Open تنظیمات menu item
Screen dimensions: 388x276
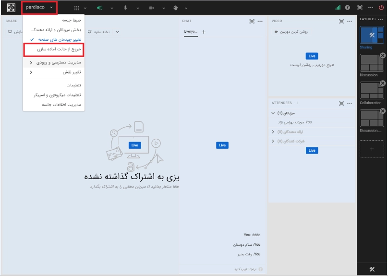[54, 85]
